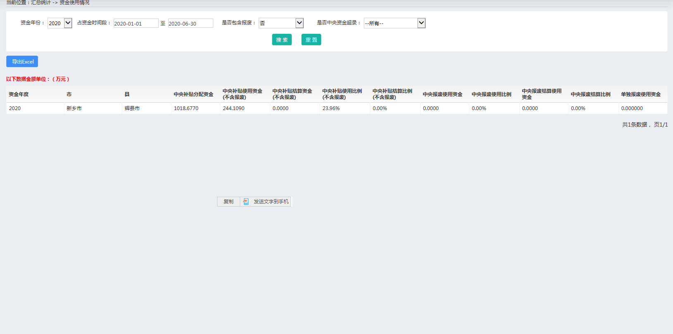Select the 新乡市 cell in the table row

(74, 108)
